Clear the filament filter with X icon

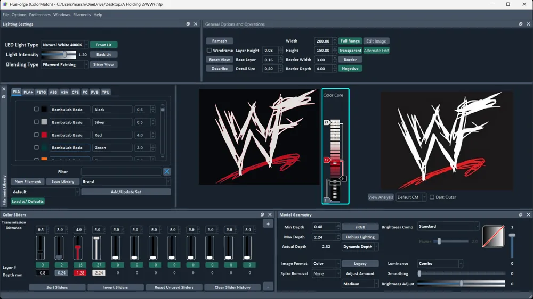point(166,171)
